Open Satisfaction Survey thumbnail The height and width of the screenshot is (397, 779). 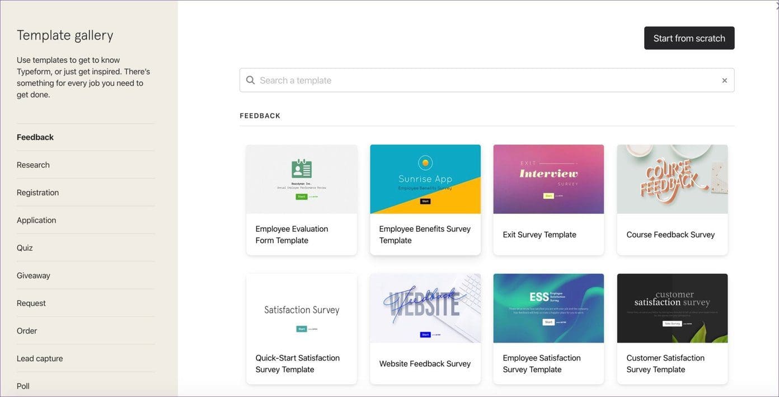pyautogui.click(x=302, y=308)
